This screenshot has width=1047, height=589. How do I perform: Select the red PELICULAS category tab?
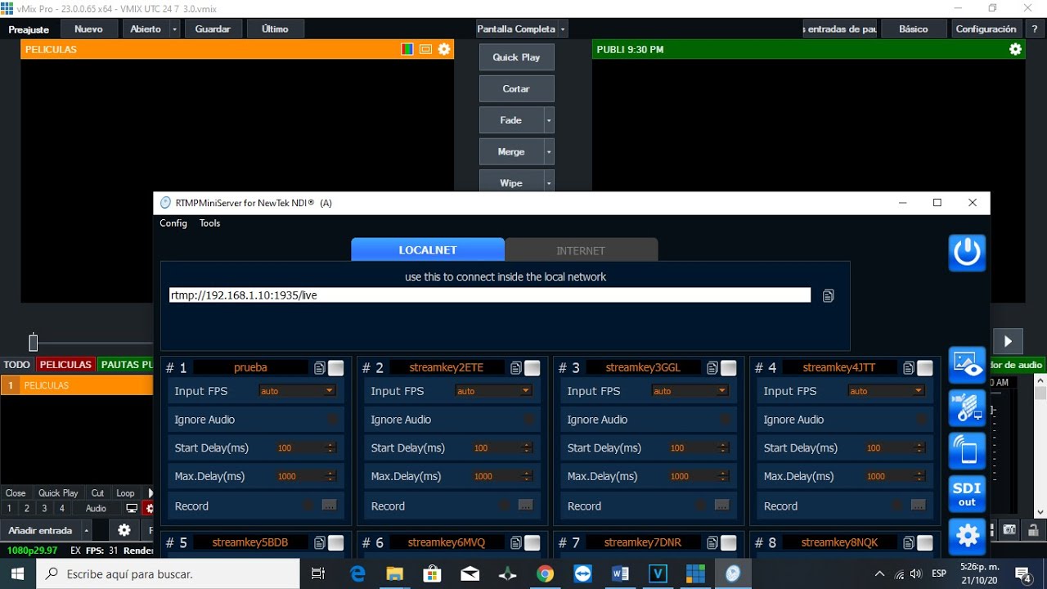coord(65,365)
